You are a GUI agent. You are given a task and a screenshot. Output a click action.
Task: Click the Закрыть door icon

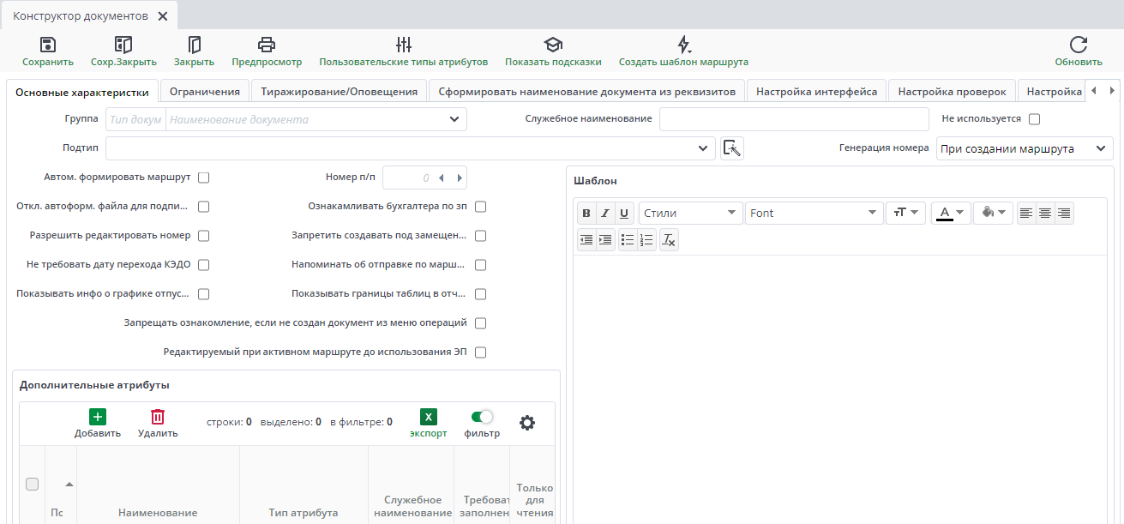pos(195,45)
